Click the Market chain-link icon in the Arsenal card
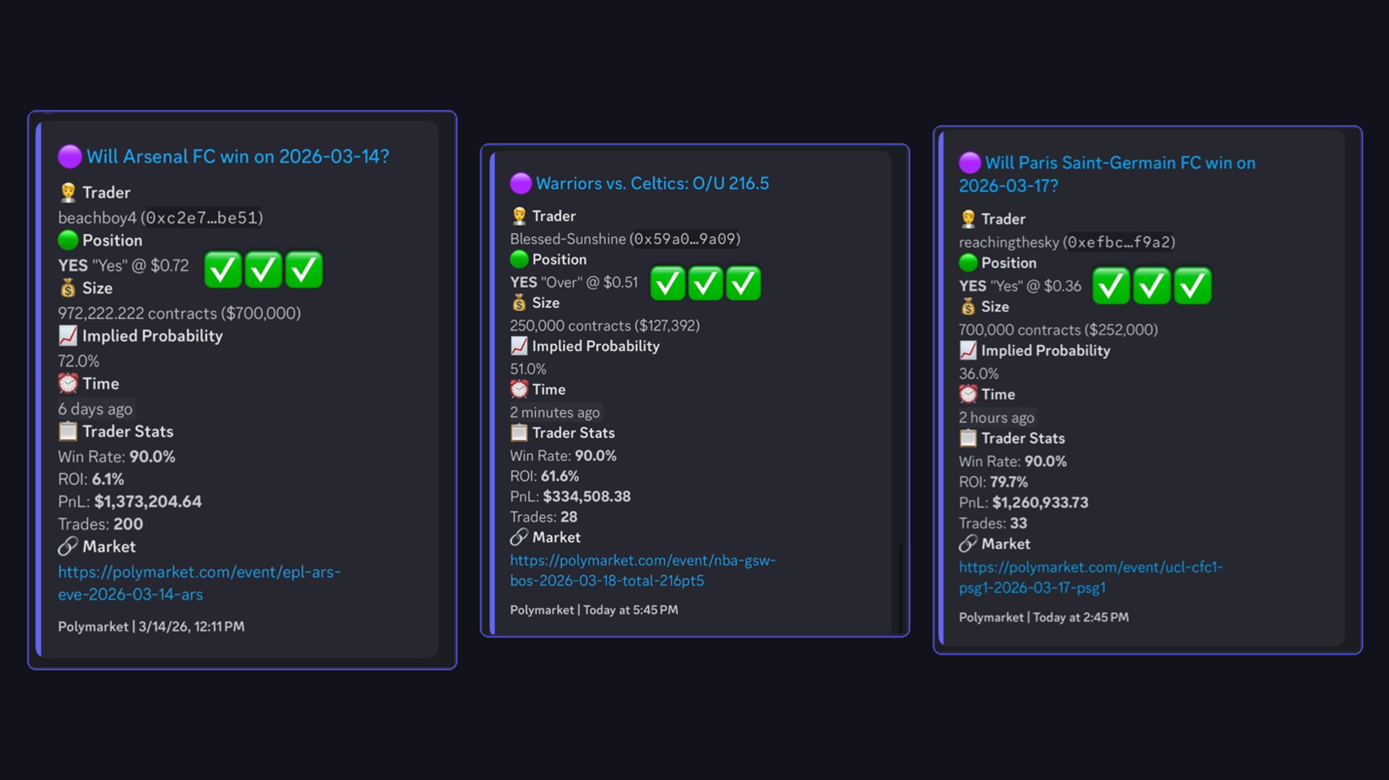Image resolution: width=1389 pixels, height=780 pixels. click(x=68, y=546)
